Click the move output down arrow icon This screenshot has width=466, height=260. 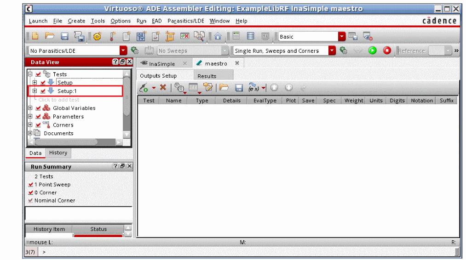[288, 88]
